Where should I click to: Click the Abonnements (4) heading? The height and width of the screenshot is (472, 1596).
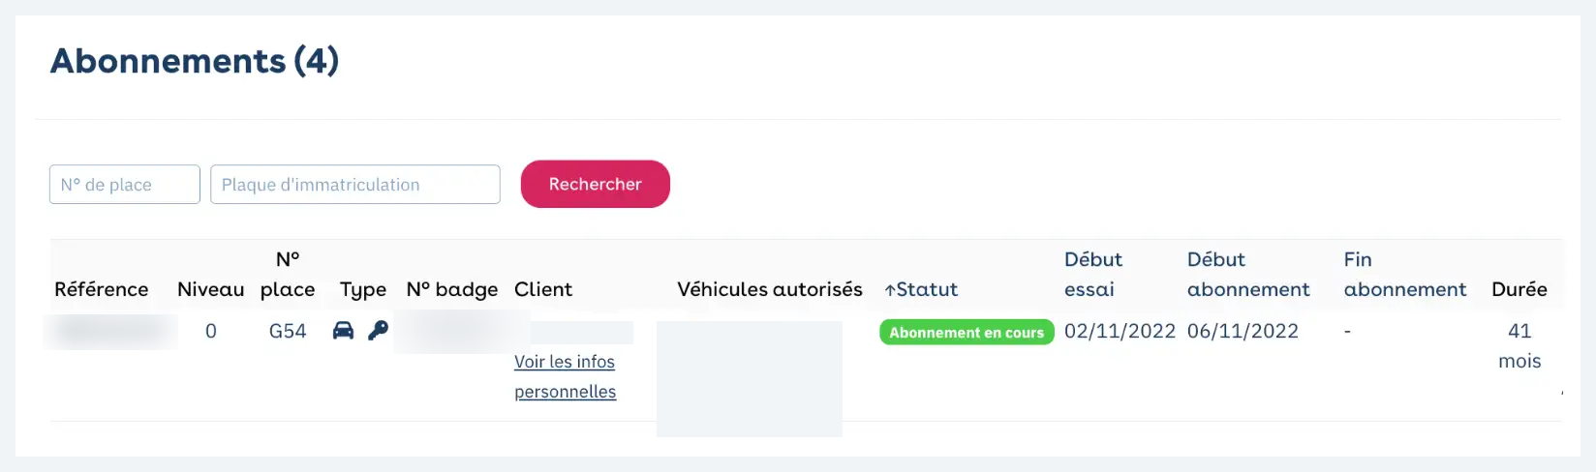click(195, 61)
